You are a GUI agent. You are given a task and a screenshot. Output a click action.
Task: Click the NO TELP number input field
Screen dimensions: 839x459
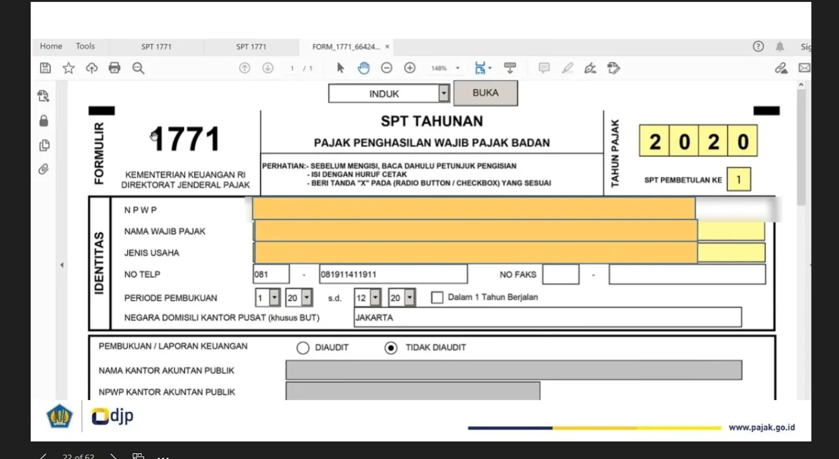pyautogui.click(x=393, y=274)
